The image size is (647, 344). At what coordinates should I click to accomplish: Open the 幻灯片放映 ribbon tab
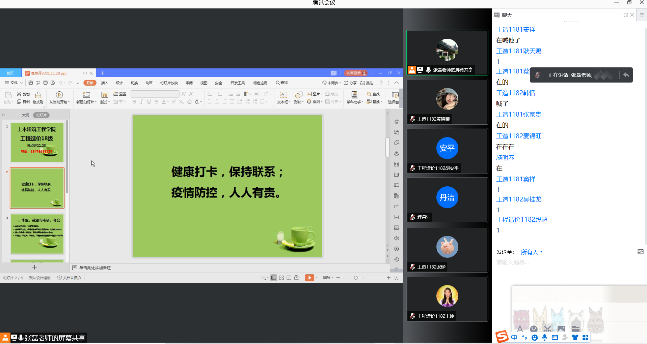pos(169,83)
